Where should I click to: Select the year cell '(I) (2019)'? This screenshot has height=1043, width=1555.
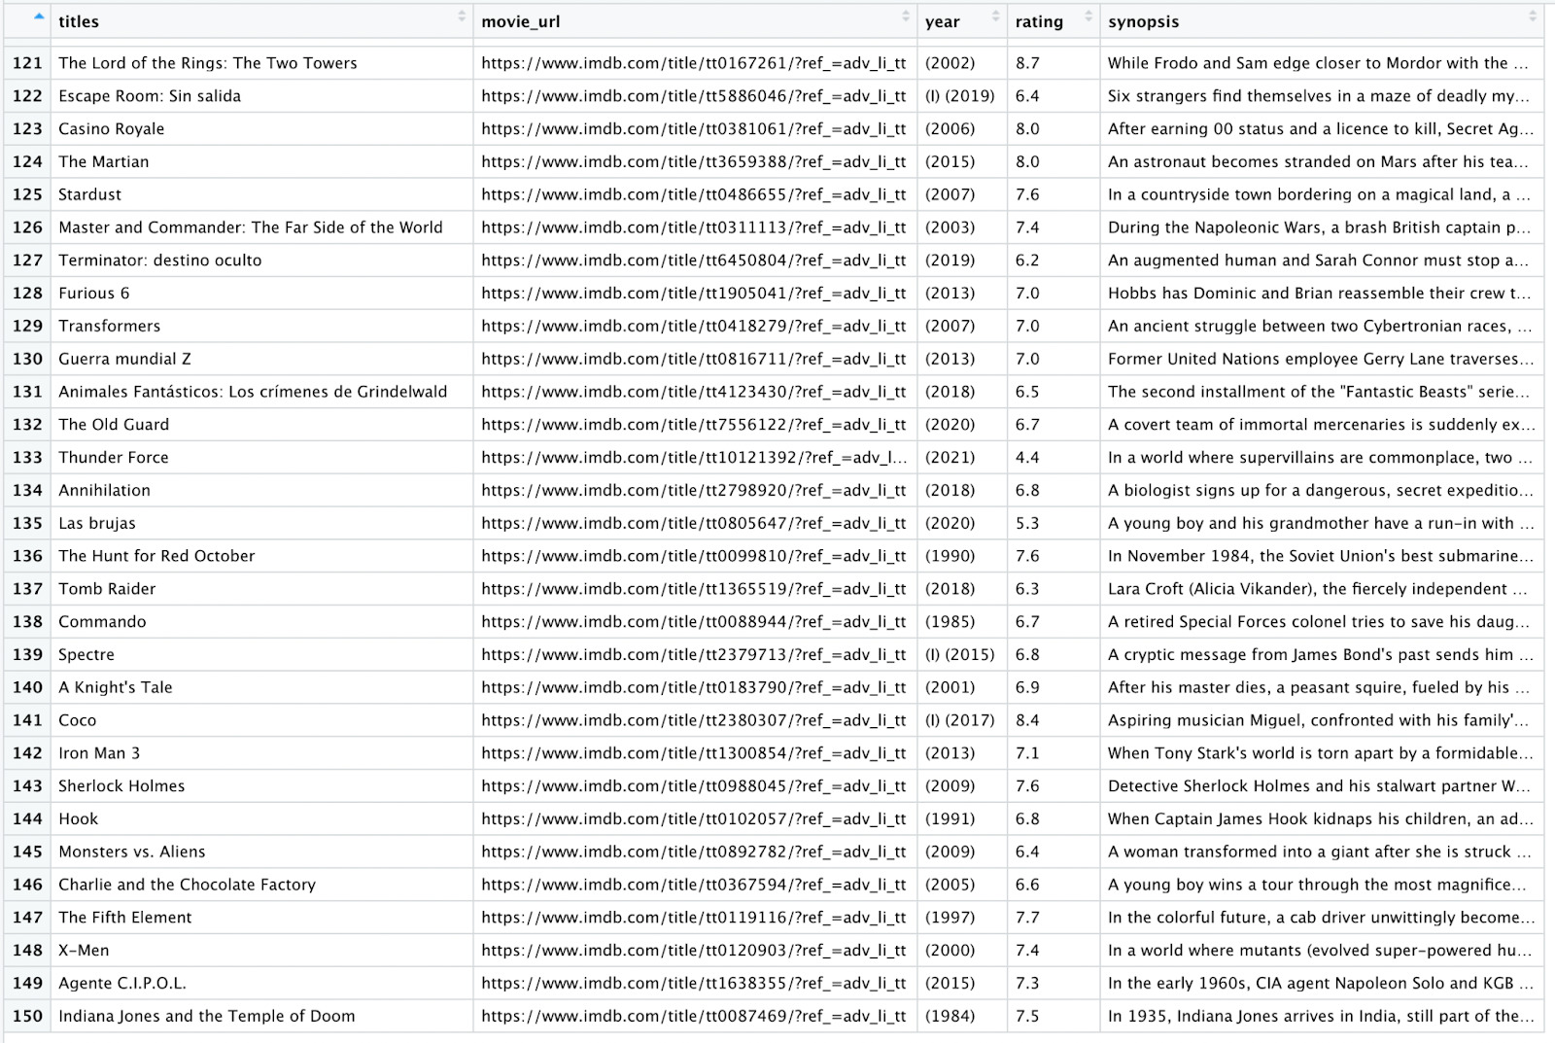(960, 96)
